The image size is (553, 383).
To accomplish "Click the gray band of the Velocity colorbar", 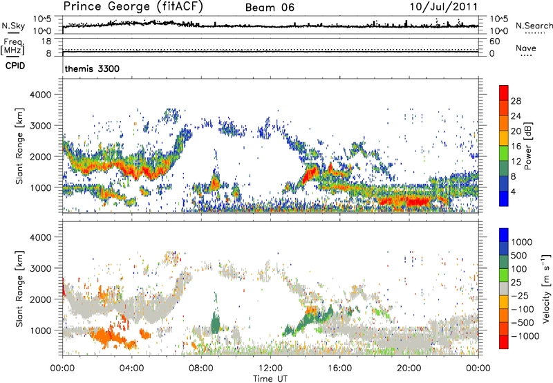I will click(504, 288).
